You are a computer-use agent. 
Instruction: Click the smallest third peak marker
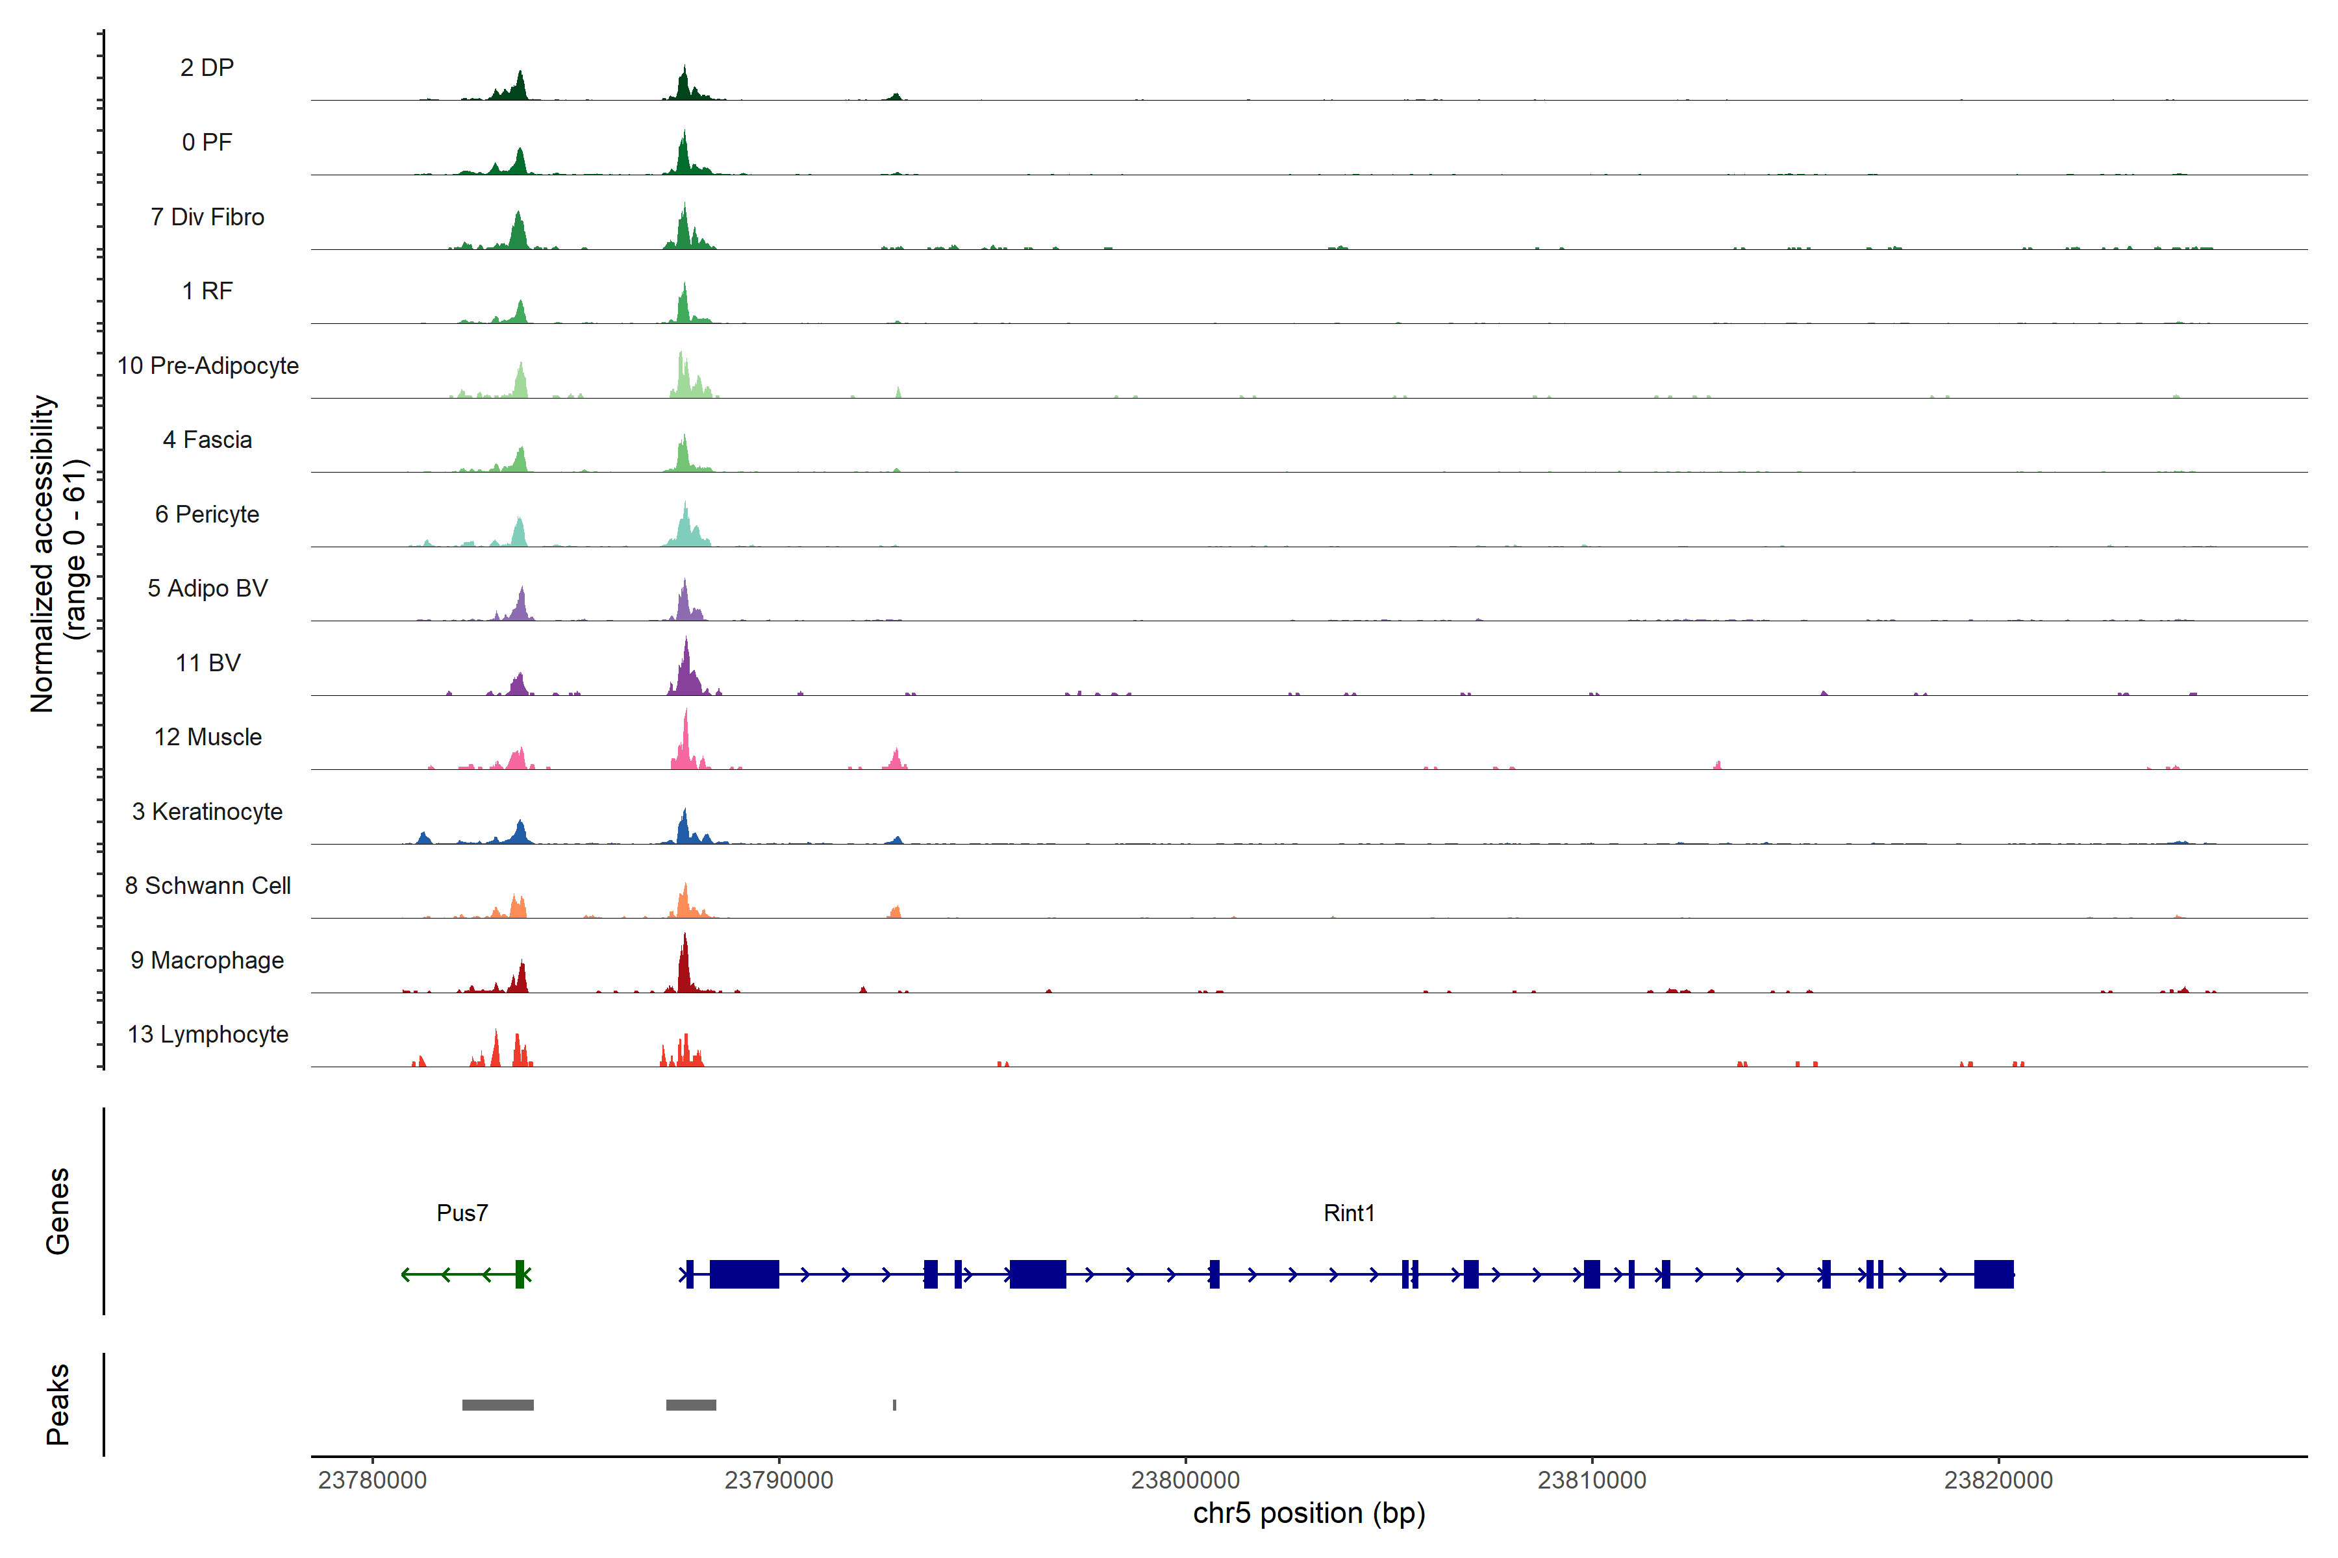[895, 1405]
